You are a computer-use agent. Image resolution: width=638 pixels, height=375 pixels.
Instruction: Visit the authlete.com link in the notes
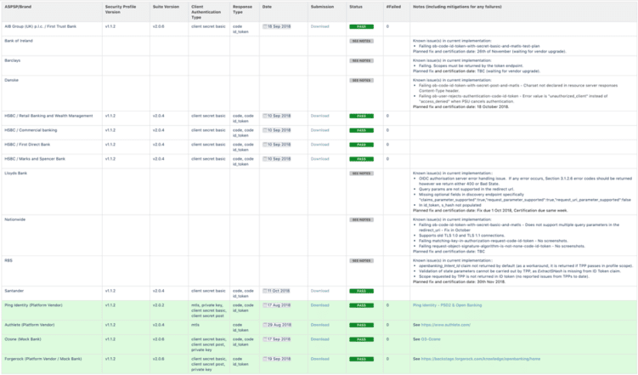pyautogui.click(x=446, y=325)
